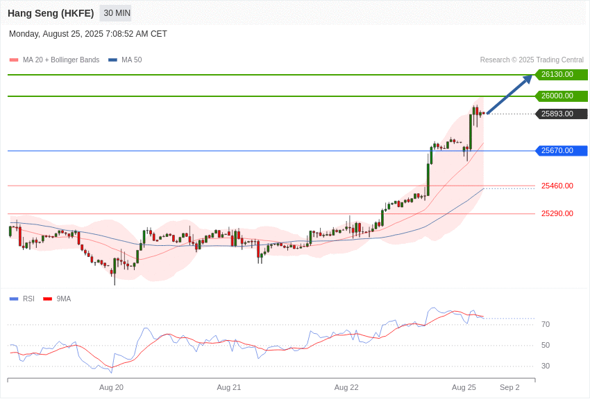Click the Sep 2 date axis label
590x399 pixels.
[x=509, y=387]
